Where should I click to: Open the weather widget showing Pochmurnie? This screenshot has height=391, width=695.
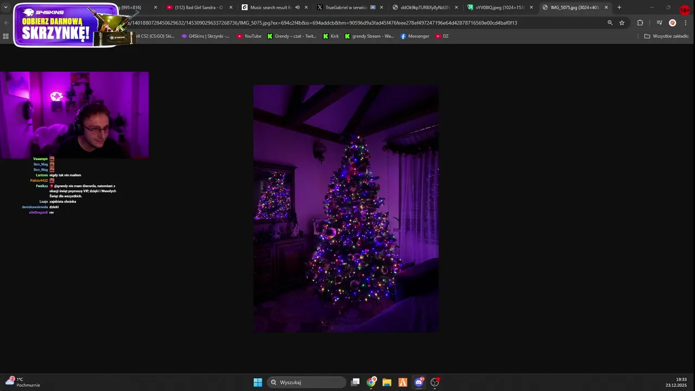pyautogui.click(x=23, y=382)
